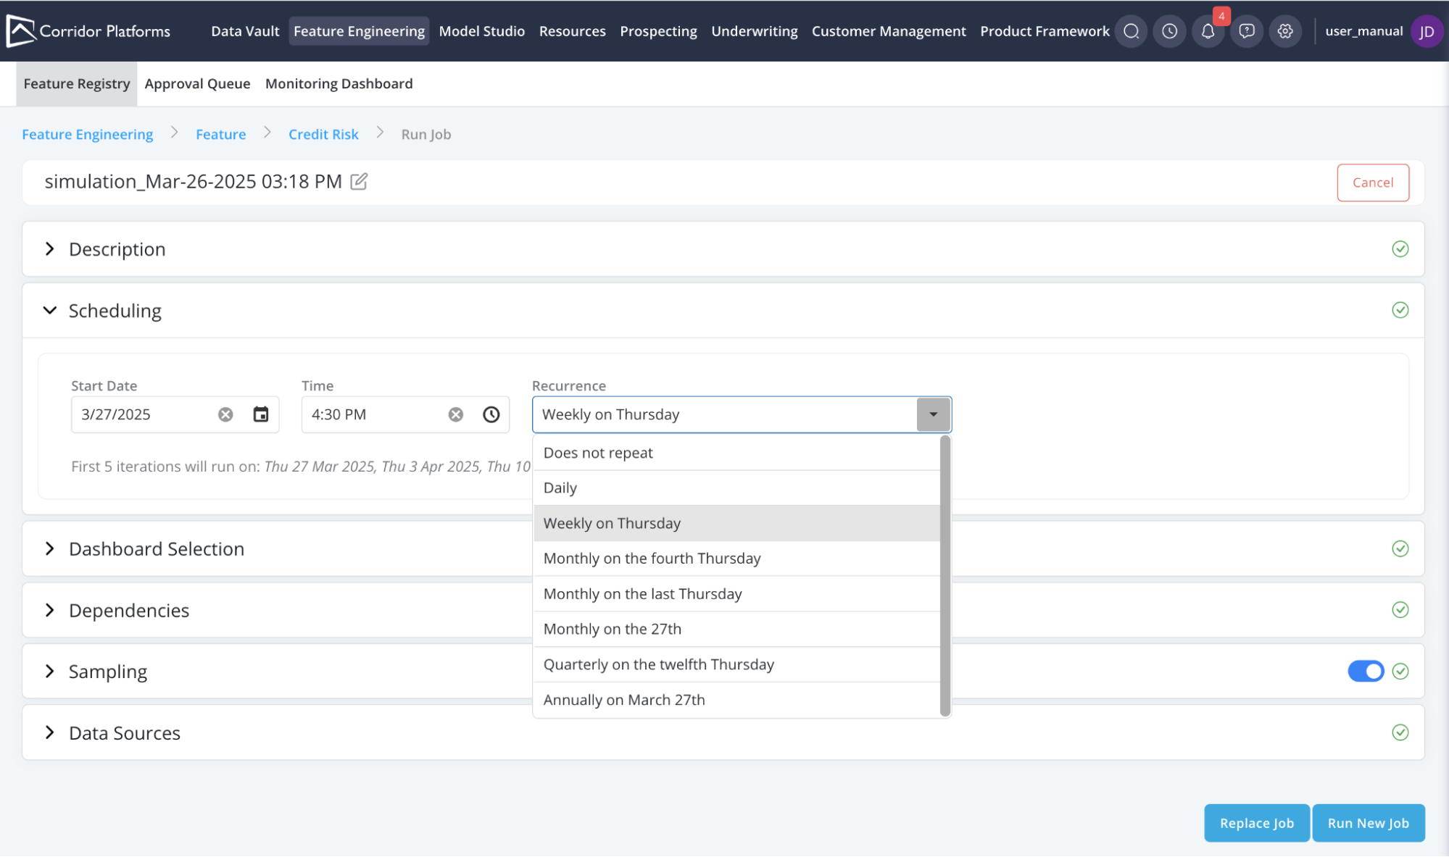Collapse the Scheduling section
The width and height of the screenshot is (1449, 857).
pos(49,310)
